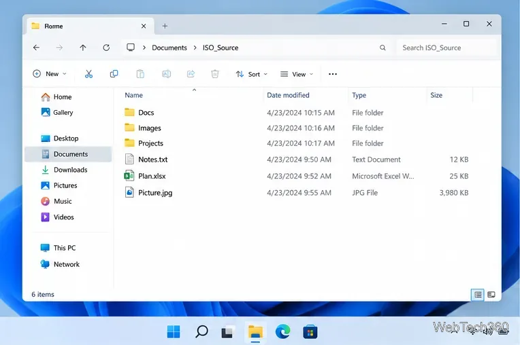
Task: Expand the chevron before ISO_Source
Action: click(x=195, y=48)
